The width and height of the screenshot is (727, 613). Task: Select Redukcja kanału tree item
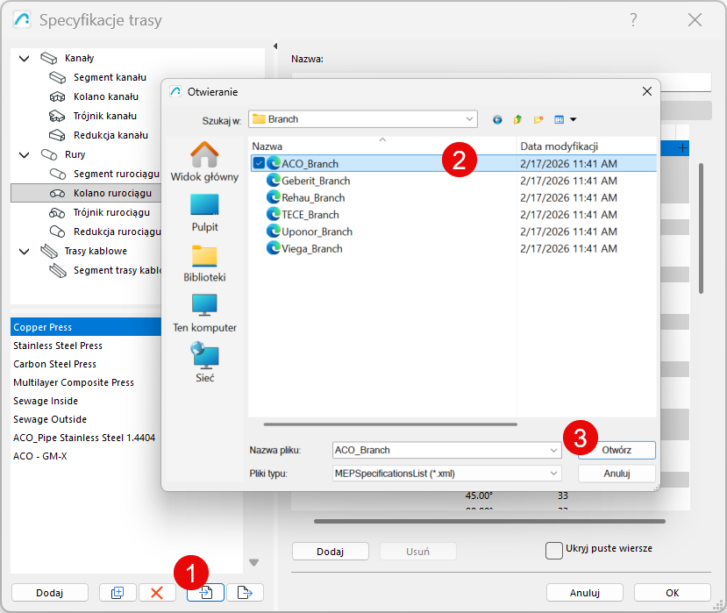(x=110, y=135)
